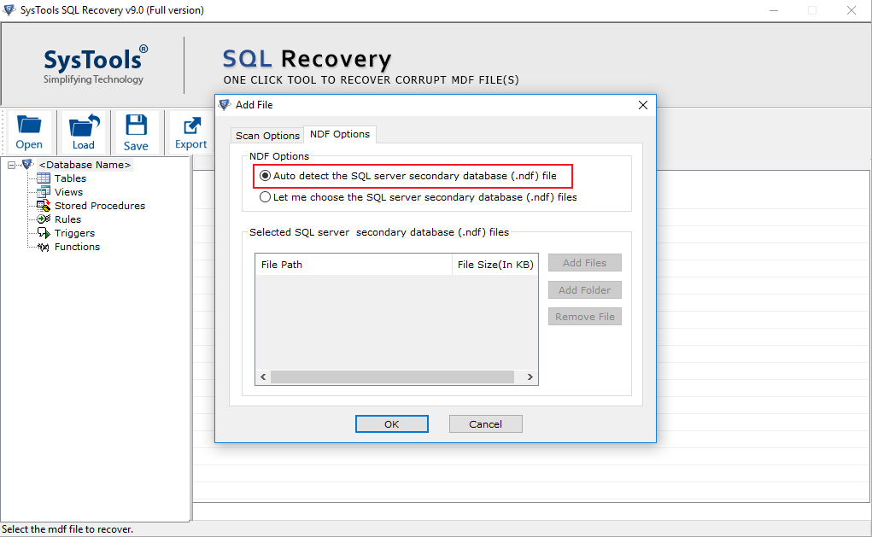Select the Tables text in the tree

coord(70,178)
